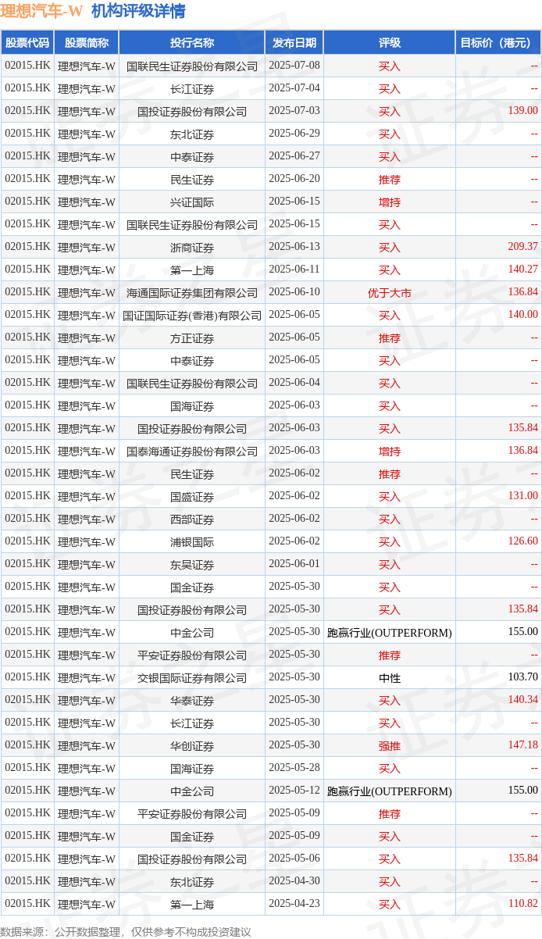Viewport: 542px width, 939px height.
Task: Click 东北证券 in the 2025-06-29 row
Action: 192,134
